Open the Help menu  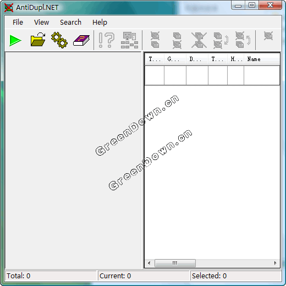(100, 23)
